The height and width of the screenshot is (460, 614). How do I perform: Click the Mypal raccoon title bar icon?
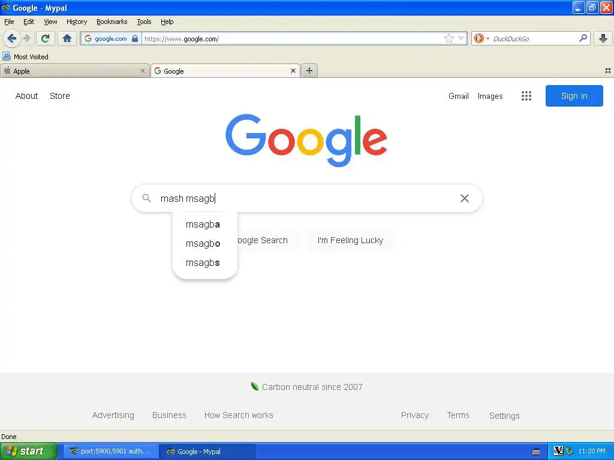click(x=6, y=7)
